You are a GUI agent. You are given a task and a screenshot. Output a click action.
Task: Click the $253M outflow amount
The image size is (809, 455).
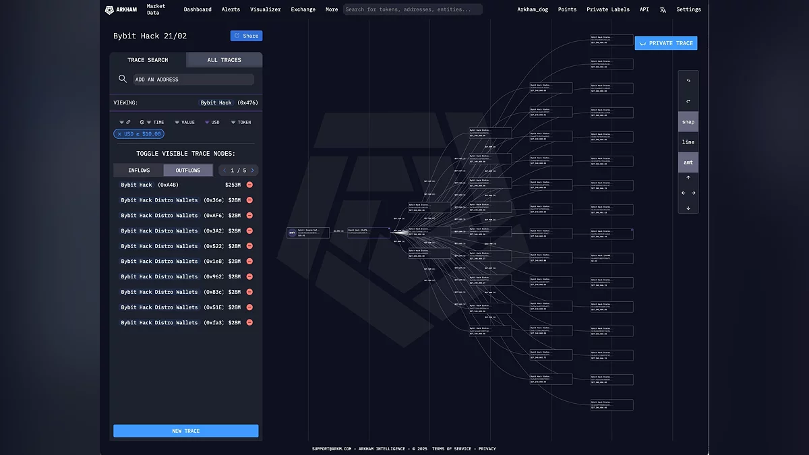click(233, 185)
